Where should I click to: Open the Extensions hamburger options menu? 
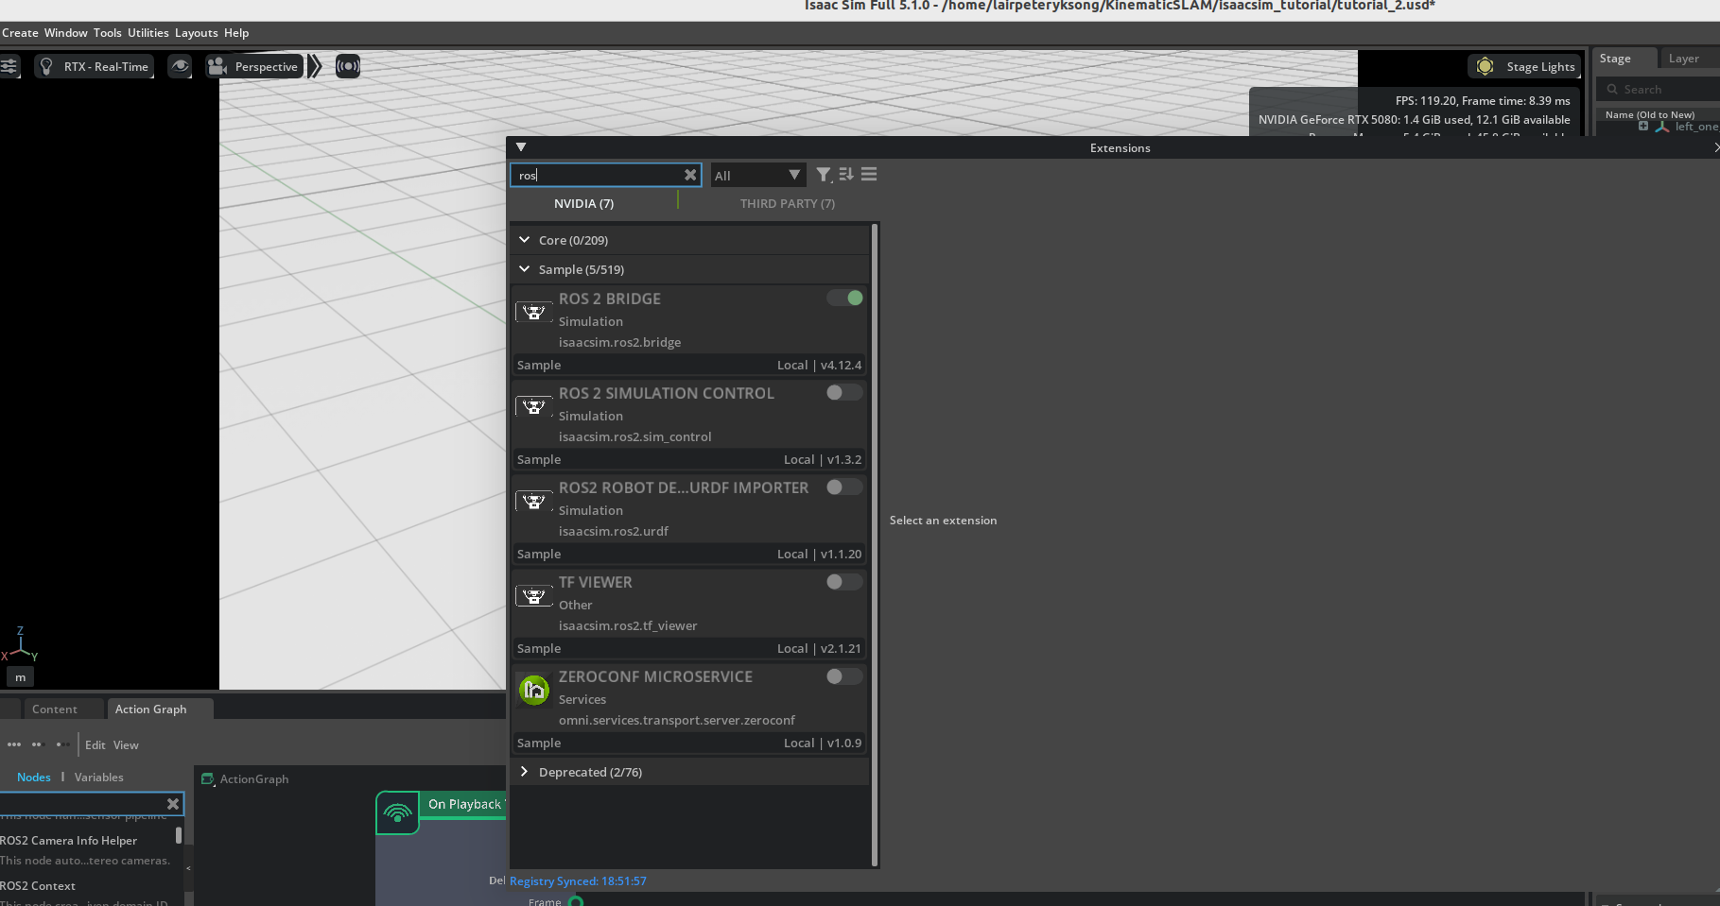click(x=869, y=175)
